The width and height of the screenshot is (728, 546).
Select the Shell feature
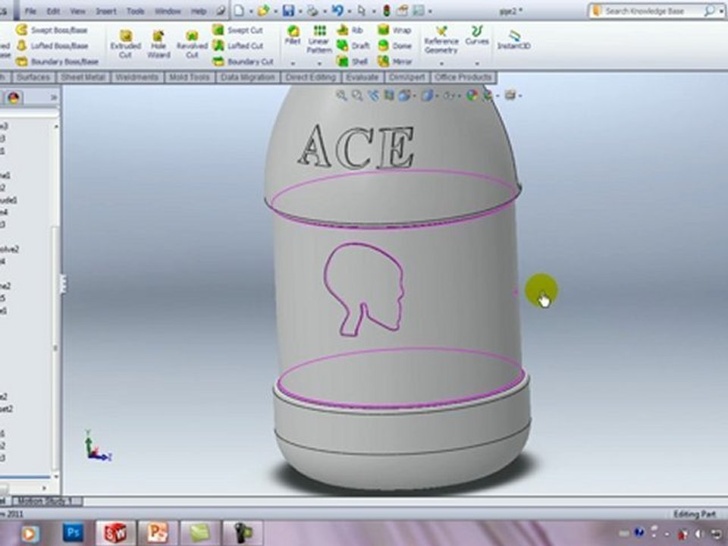coord(352,61)
